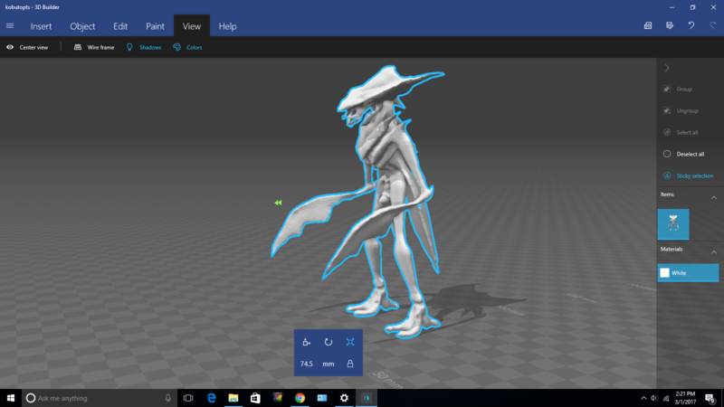Collapse the right side panel chevron
The height and width of the screenshot is (407, 724).
(667, 68)
